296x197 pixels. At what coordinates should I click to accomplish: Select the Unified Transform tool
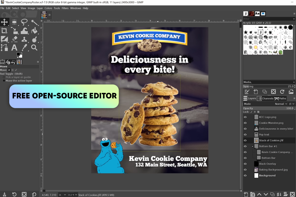click(x=14, y=31)
